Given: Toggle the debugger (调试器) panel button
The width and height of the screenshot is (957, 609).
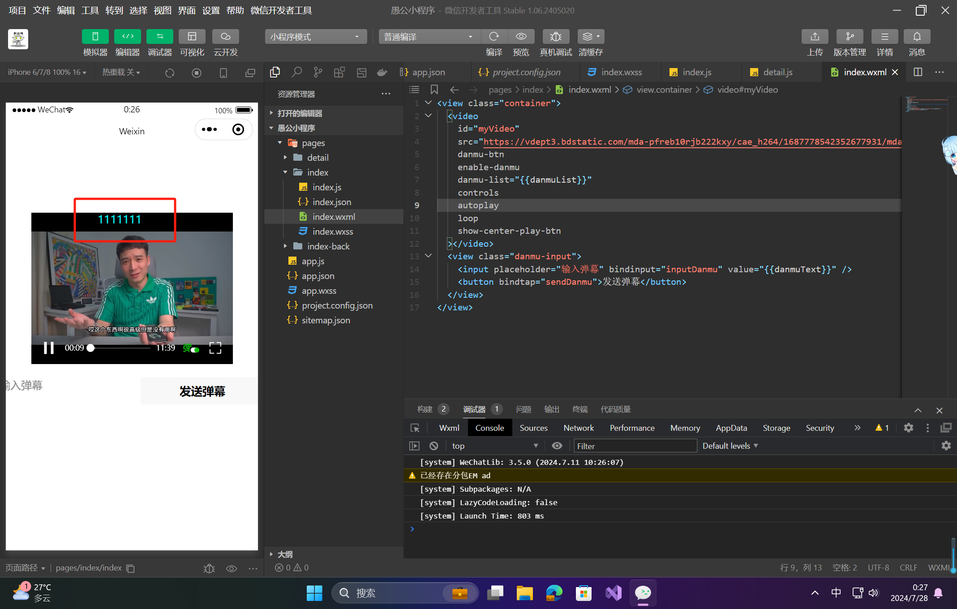Looking at the screenshot, I should [159, 37].
